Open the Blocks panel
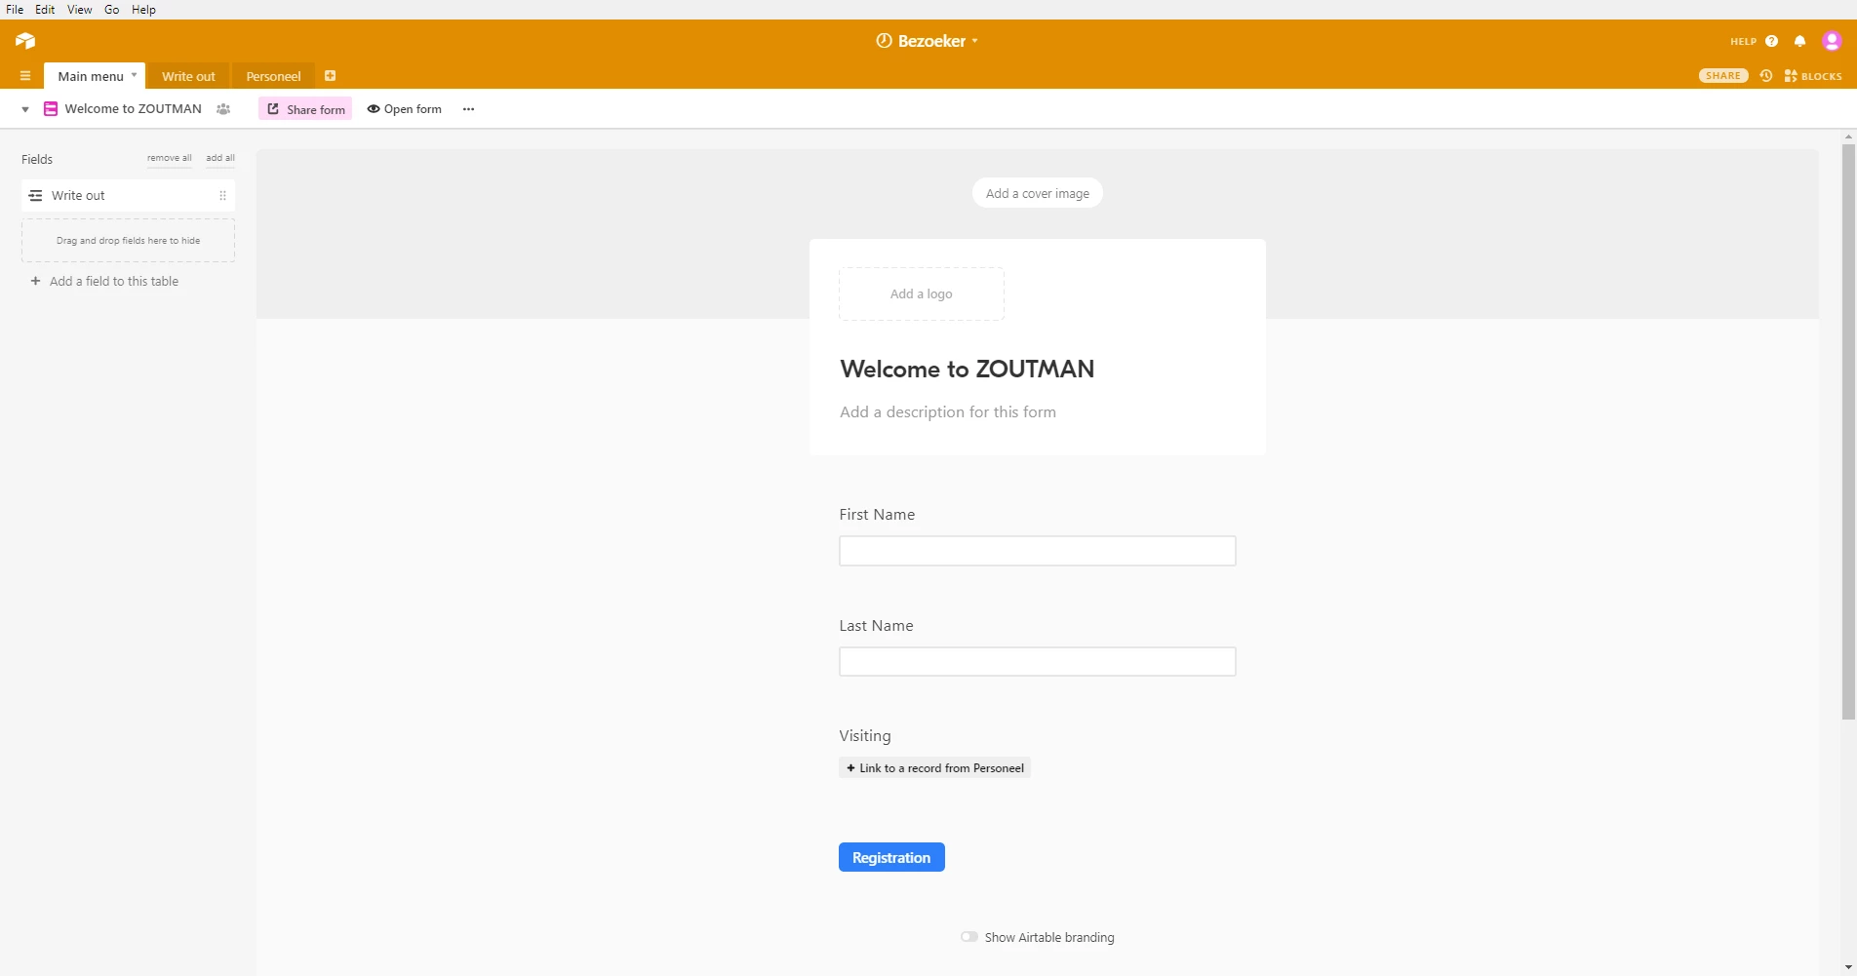 (1813, 76)
